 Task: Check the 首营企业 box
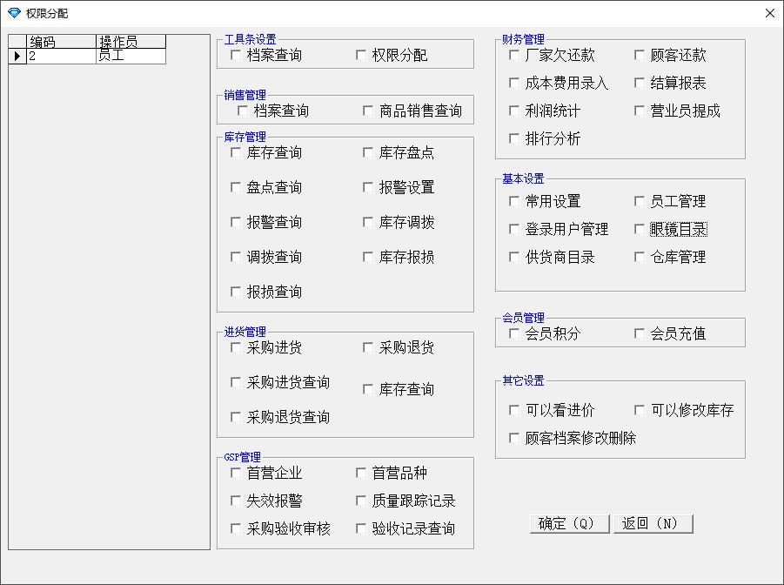coord(236,474)
